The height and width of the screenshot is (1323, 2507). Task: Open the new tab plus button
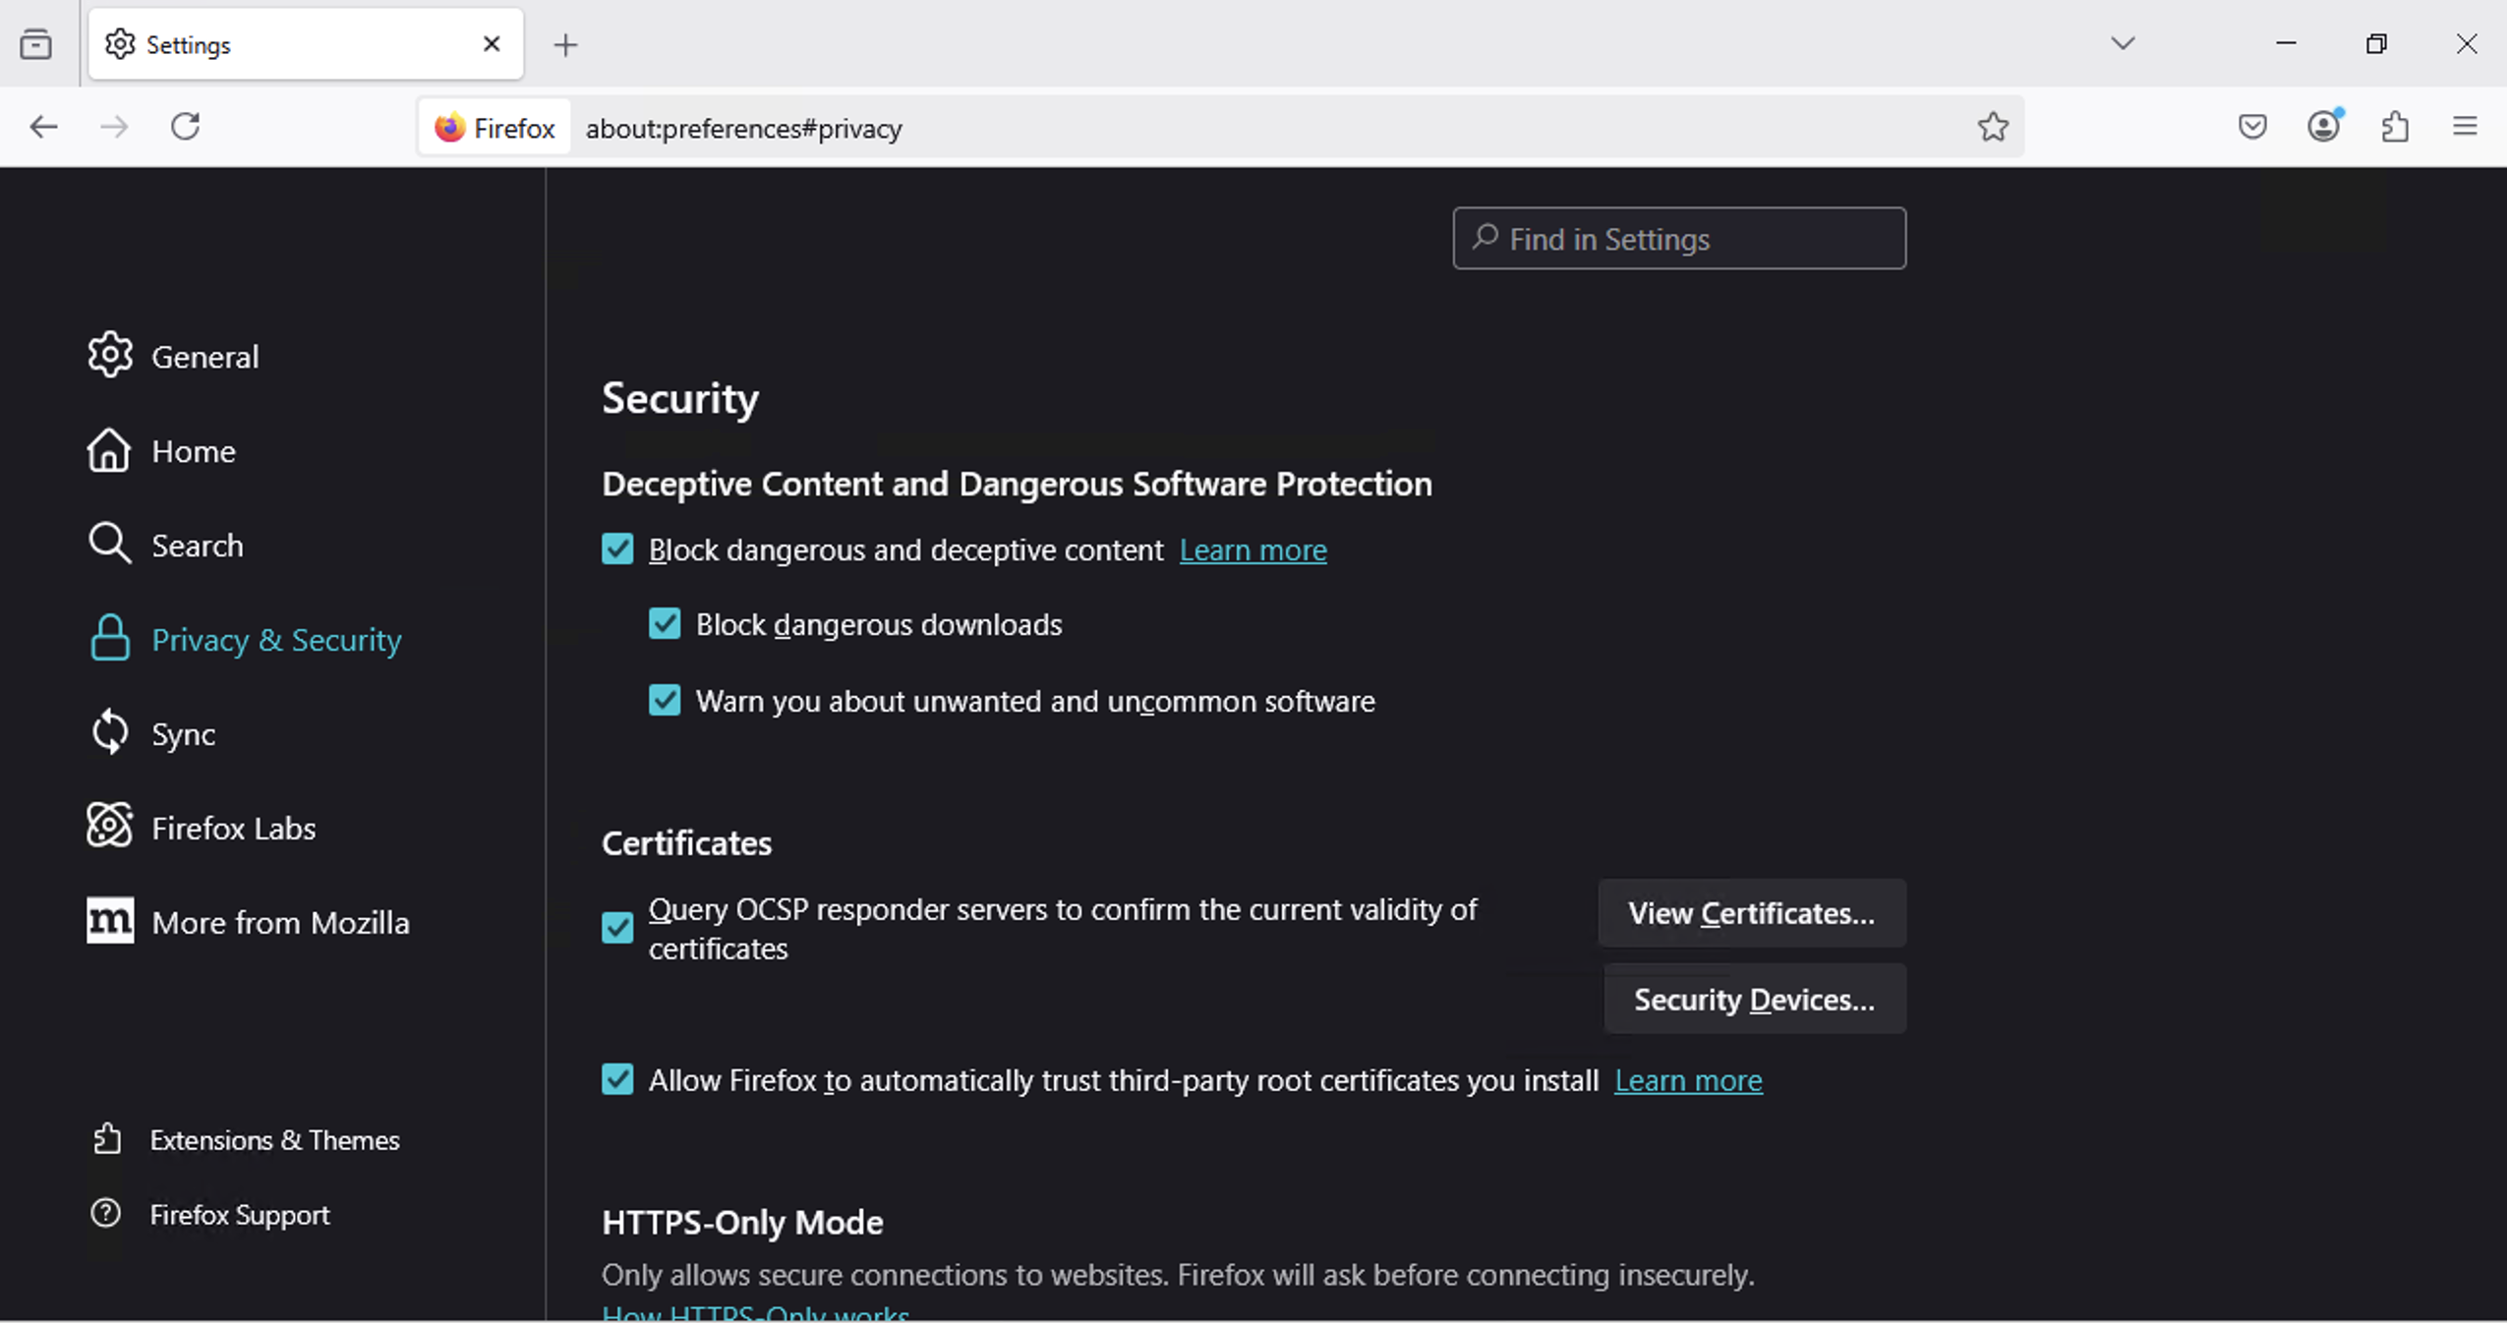click(565, 45)
